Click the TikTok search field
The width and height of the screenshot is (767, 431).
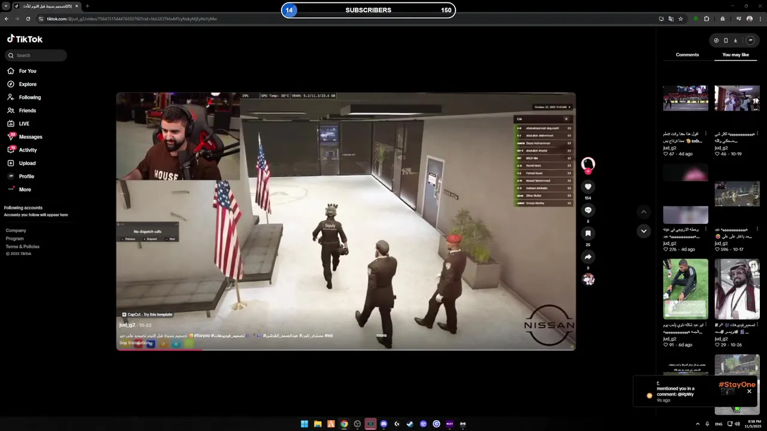click(x=36, y=55)
